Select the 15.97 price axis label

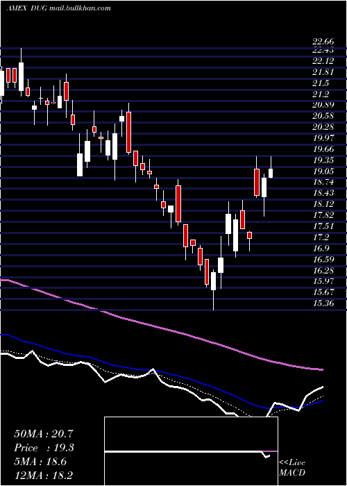tap(323, 281)
